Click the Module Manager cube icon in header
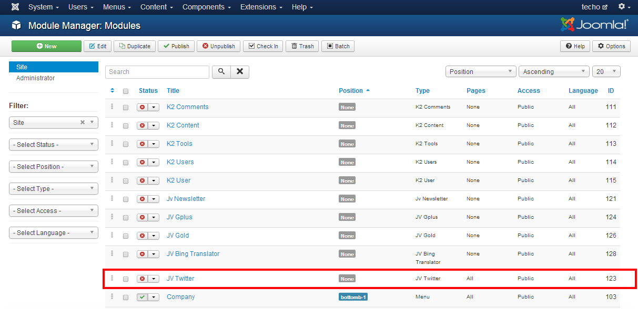The height and width of the screenshot is (309, 638). pos(16,25)
